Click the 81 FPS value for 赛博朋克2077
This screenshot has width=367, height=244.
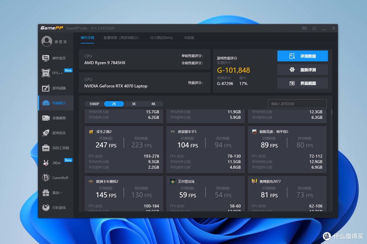(x=269, y=195)
